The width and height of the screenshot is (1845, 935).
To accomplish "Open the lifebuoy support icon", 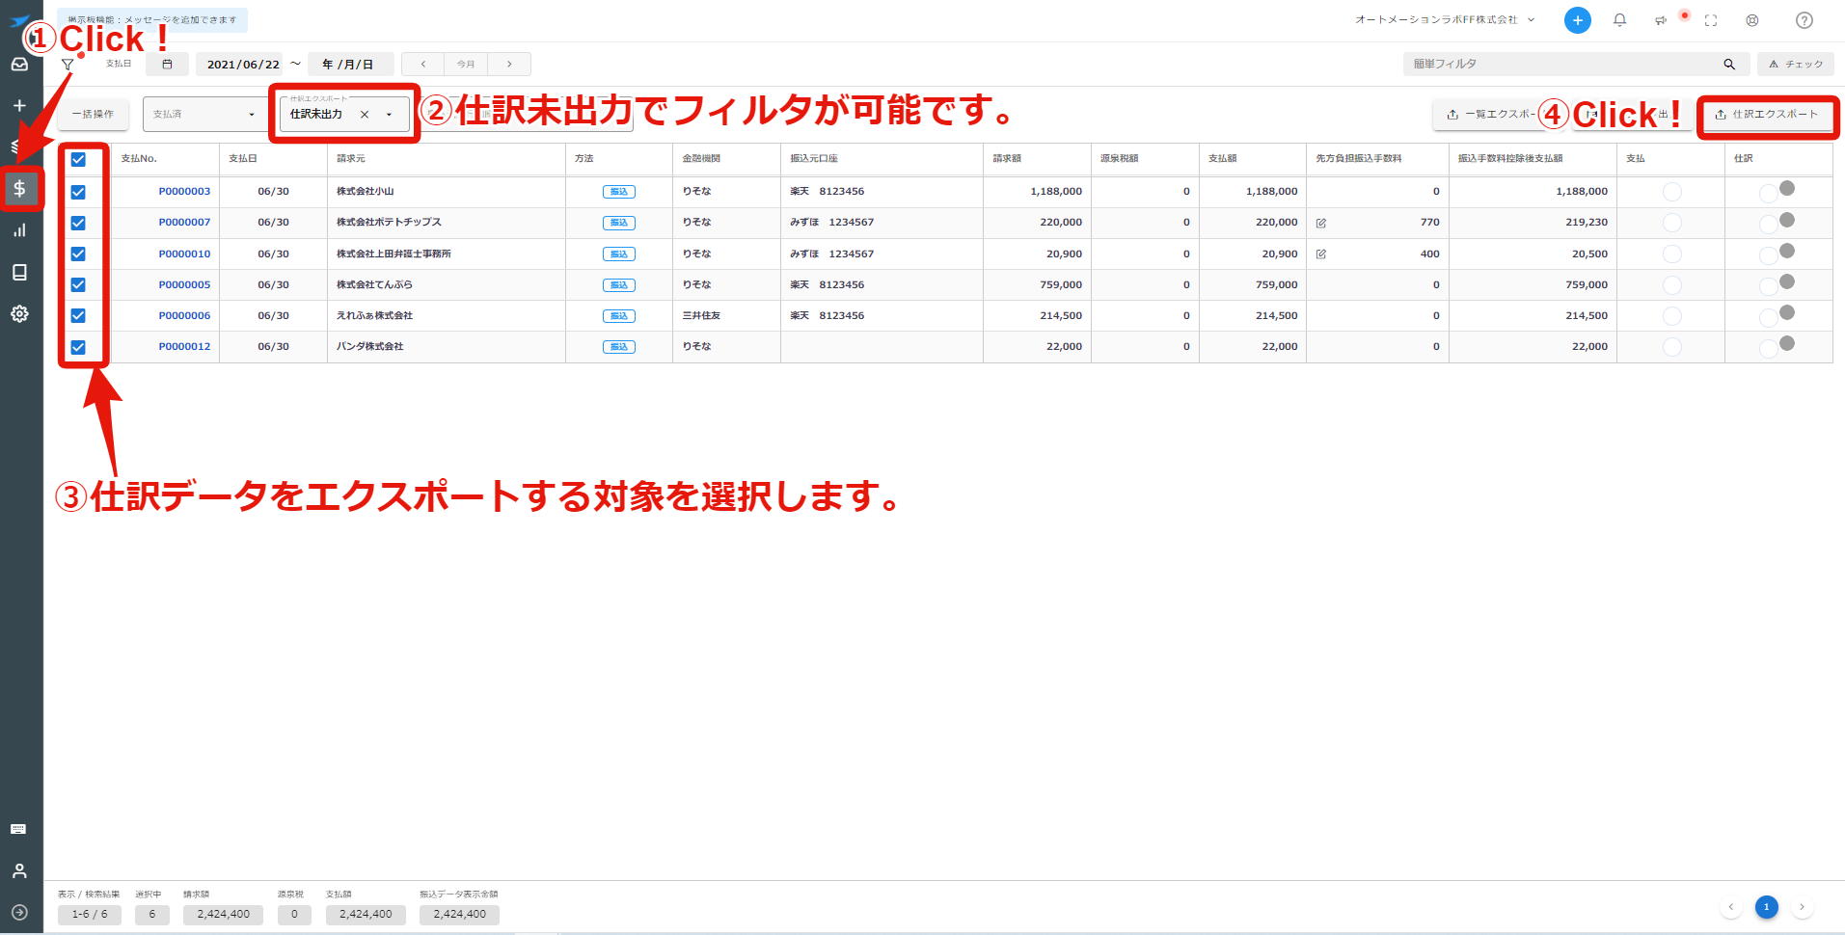I will 1752,20.
